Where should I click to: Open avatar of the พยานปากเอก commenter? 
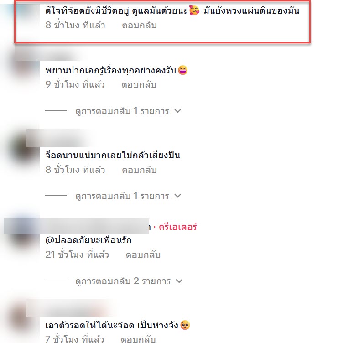pyautogui.click(x=24, y=68)
